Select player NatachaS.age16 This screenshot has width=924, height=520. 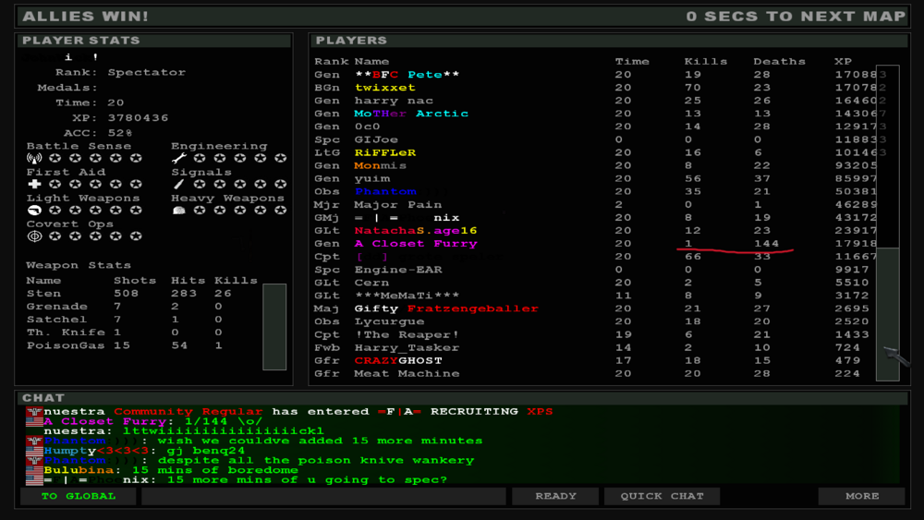tap(595, 230)
